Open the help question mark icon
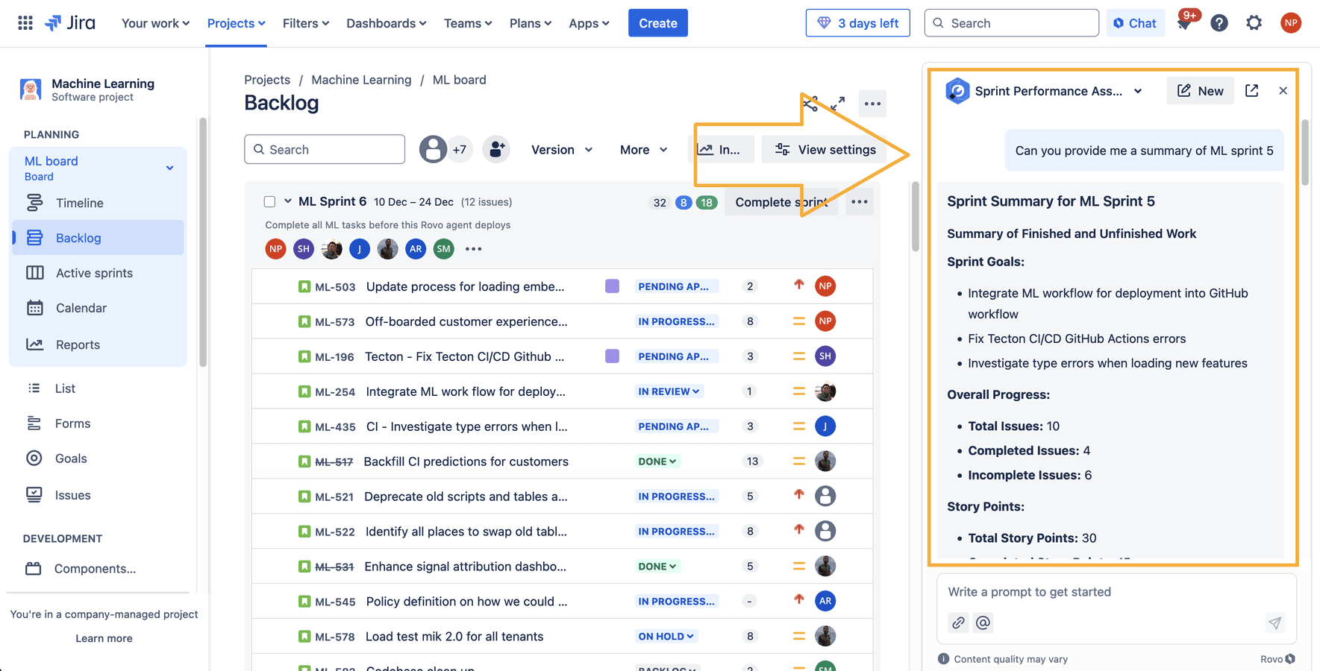1320x671 pixels. pos(1219,23)
